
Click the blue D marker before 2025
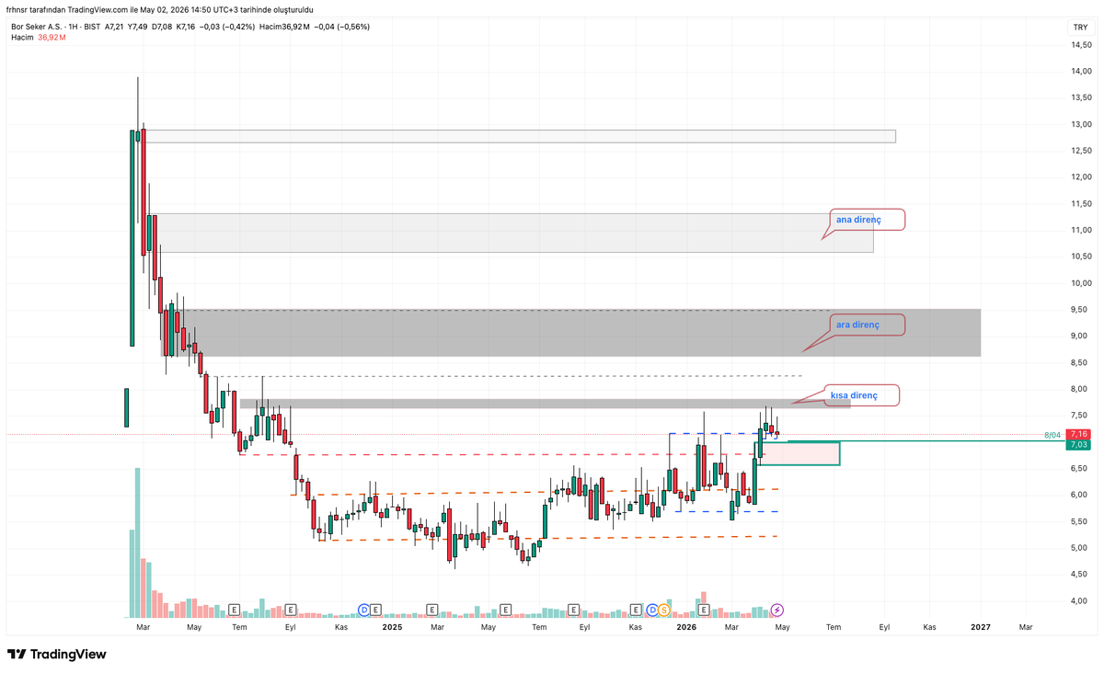pyautogui.click(x=364, y=610)
